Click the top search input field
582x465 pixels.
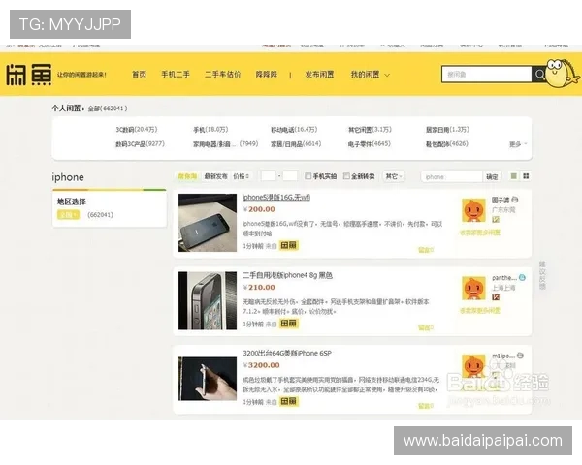pos(487,75)
